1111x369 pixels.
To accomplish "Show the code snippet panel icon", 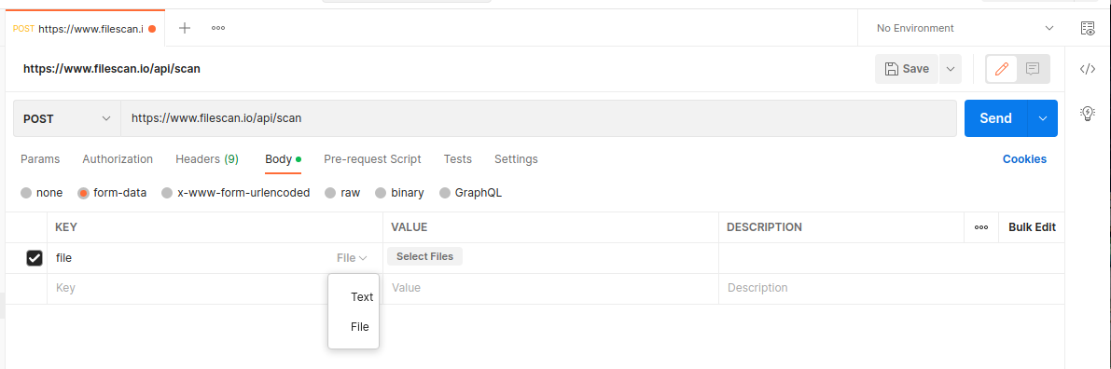I will coord(1088,69).
